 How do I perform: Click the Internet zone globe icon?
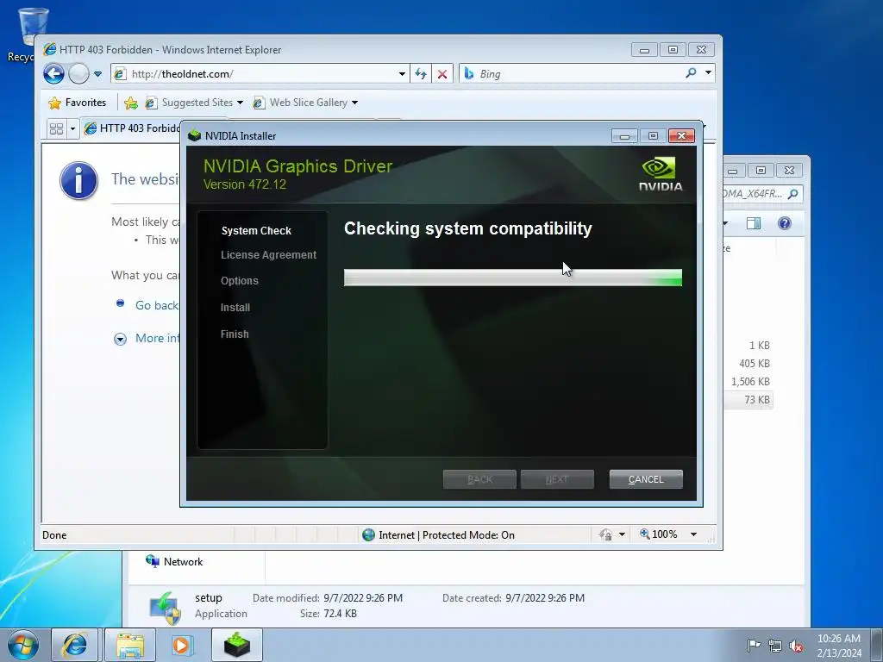(x=368, y=534)
